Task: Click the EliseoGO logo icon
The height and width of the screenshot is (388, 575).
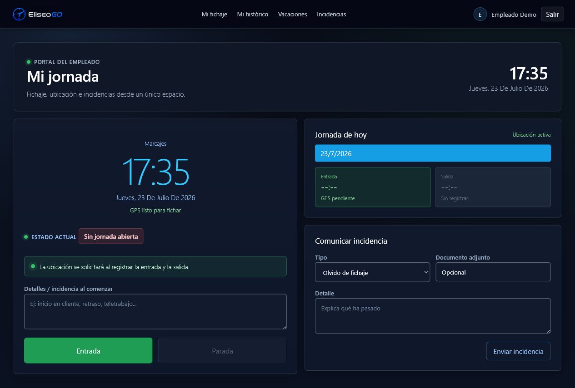Action: tap(19, 14)
